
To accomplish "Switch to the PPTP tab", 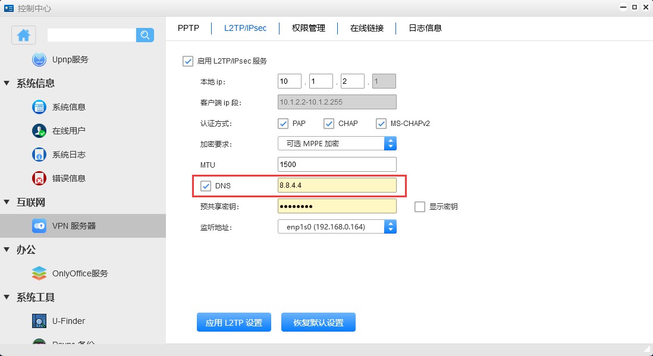I will (188, 28).
